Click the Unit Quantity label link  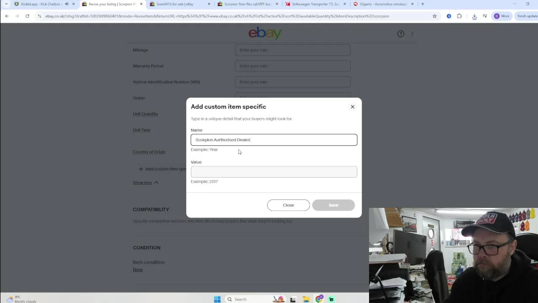(145, 114)
